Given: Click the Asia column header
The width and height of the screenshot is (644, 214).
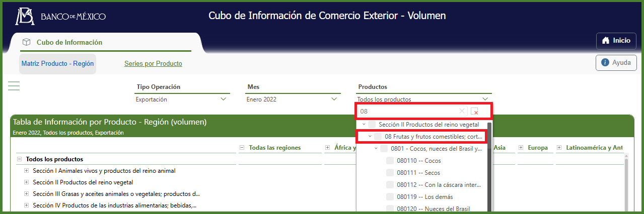Looking at the screenshot, I should (499, 148).
